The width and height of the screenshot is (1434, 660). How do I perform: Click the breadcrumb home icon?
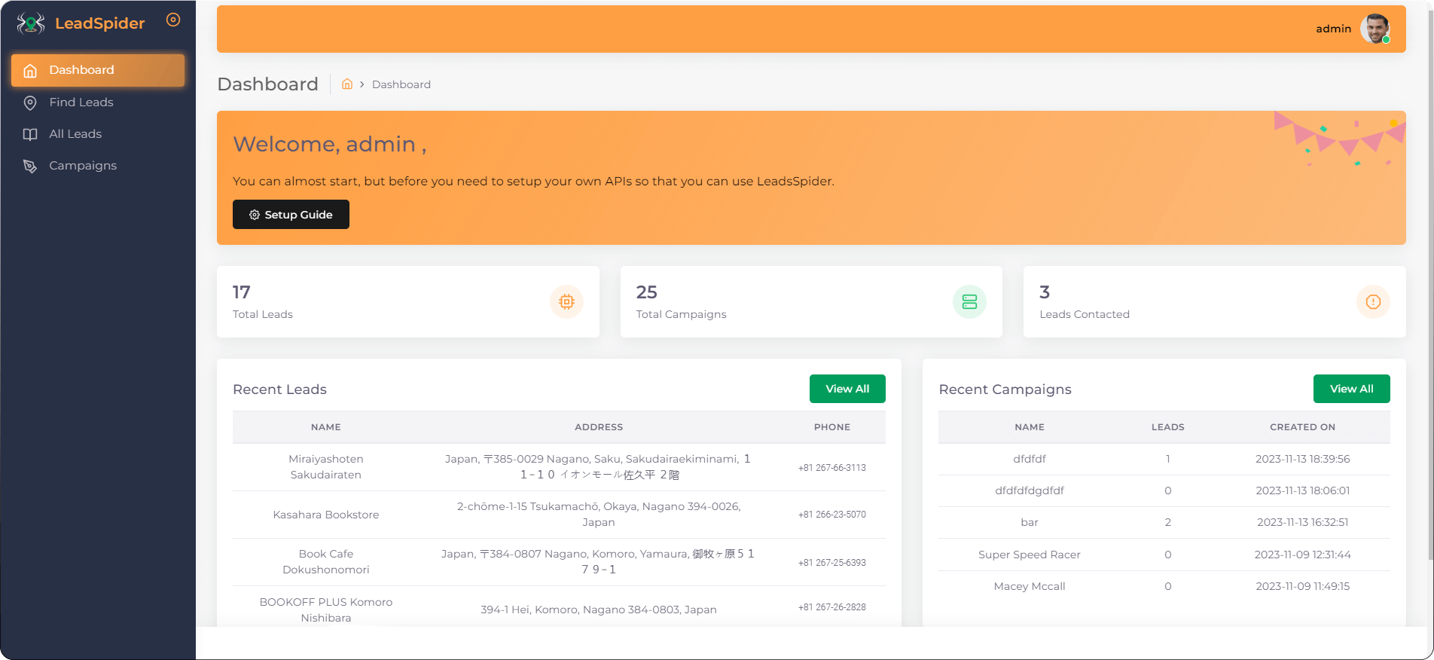click(x=347, y=84)
